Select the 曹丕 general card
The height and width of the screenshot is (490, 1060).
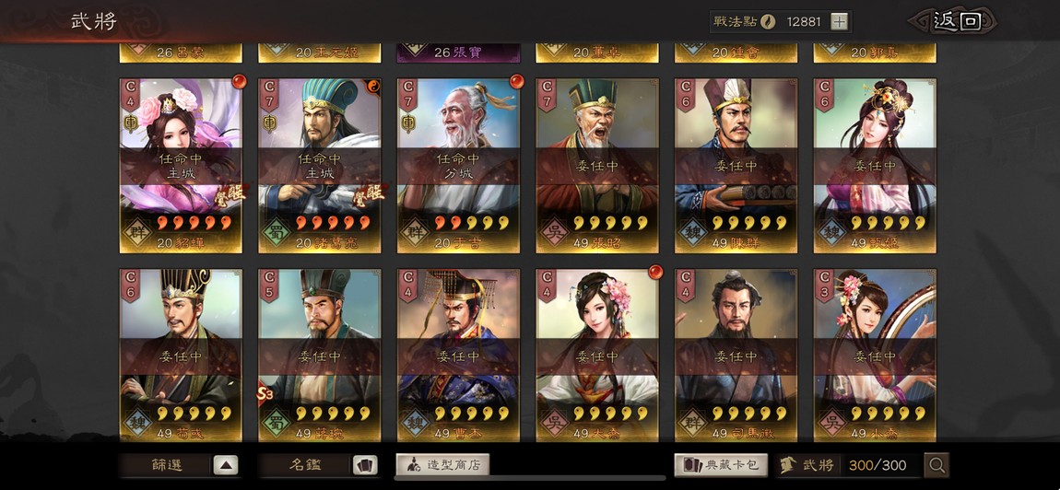pyautogui.click(x=458, y=356)
